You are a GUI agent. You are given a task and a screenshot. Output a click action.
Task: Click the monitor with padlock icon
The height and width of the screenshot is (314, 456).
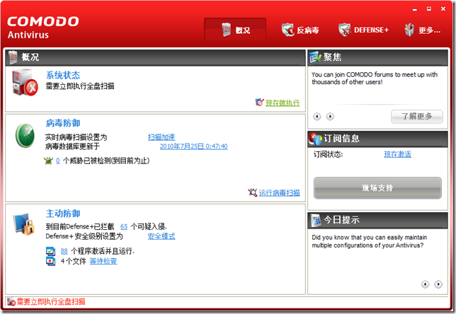[x=24, y=224]
